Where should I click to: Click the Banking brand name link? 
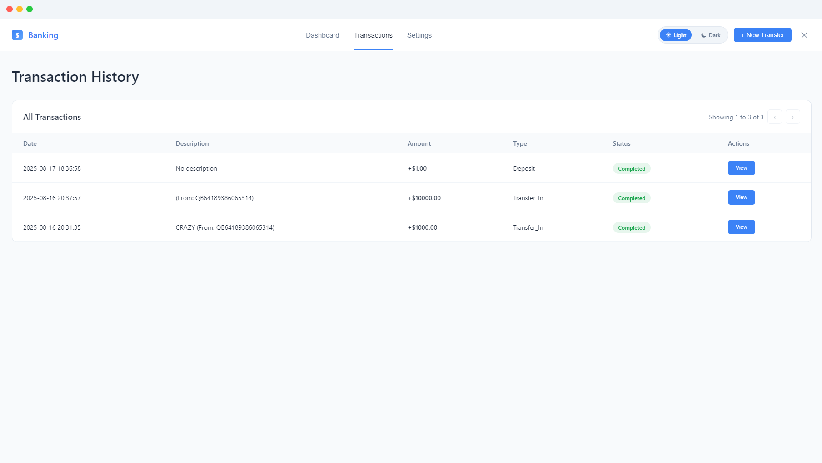click(x=43, y=35)
